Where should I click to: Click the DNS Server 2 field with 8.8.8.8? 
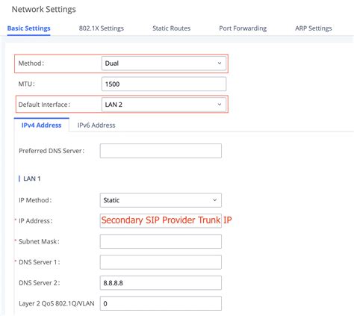click(161, 283)
